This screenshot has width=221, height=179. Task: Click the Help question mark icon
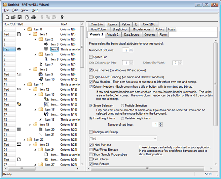point(62,17)
